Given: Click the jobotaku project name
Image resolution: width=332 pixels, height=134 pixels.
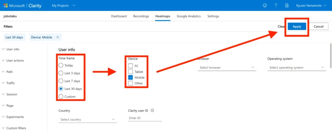Looking at the screenshot, I should click(10, 16).
